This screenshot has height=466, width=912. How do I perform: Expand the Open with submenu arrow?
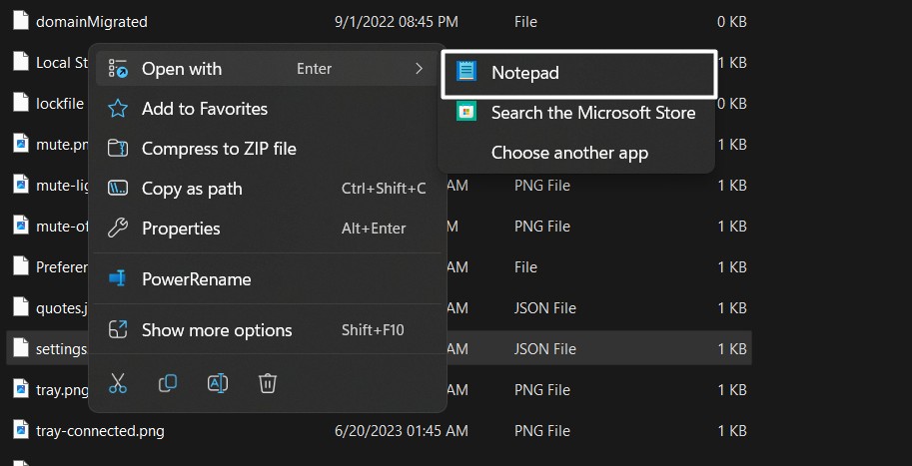pos(419,69)
